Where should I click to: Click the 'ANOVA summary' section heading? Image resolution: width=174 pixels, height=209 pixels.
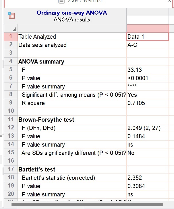point(41,62)
